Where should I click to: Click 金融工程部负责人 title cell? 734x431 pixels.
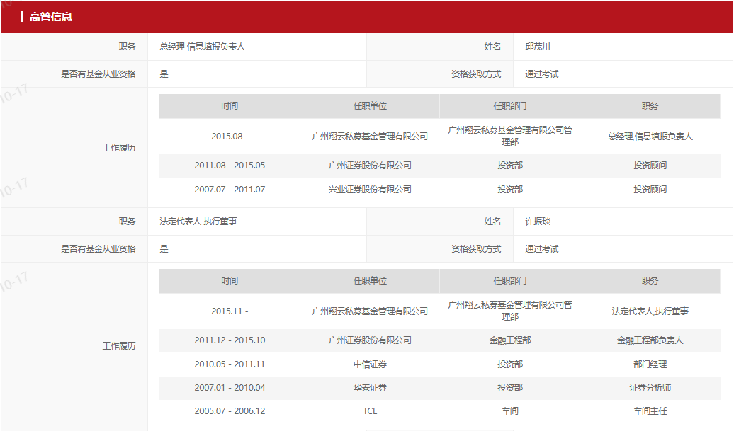coord(650,340)
